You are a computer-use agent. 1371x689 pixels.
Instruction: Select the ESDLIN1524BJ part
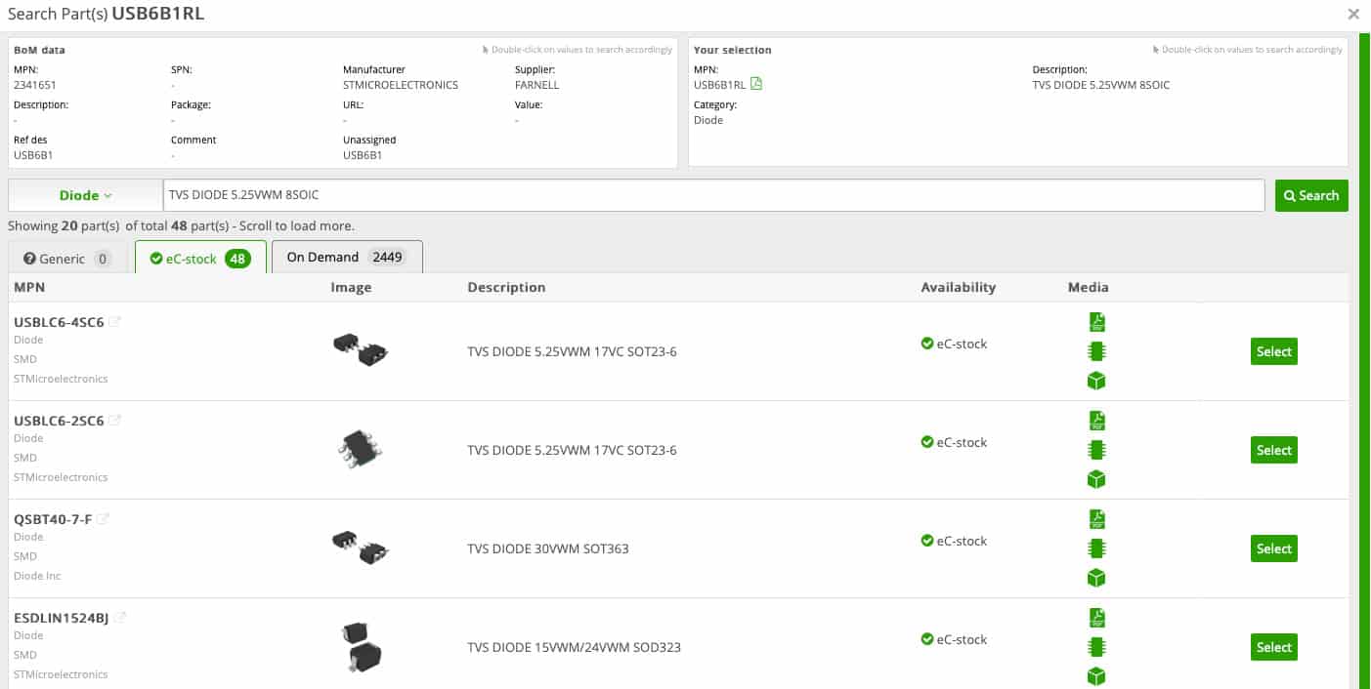tap(1273, 647)
